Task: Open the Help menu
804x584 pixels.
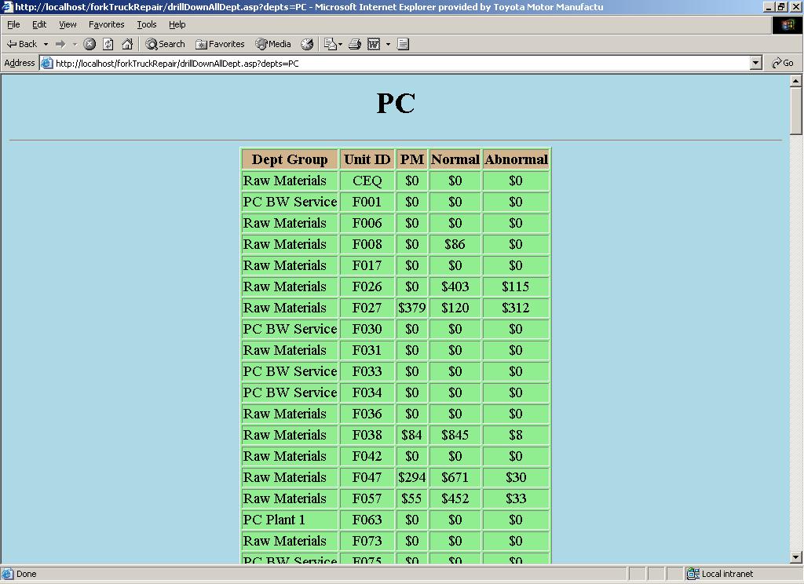Action: pyautogui.click(x=177, y=24)
